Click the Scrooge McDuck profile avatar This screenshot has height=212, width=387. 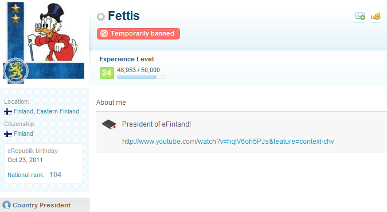(x=44, y=43)
